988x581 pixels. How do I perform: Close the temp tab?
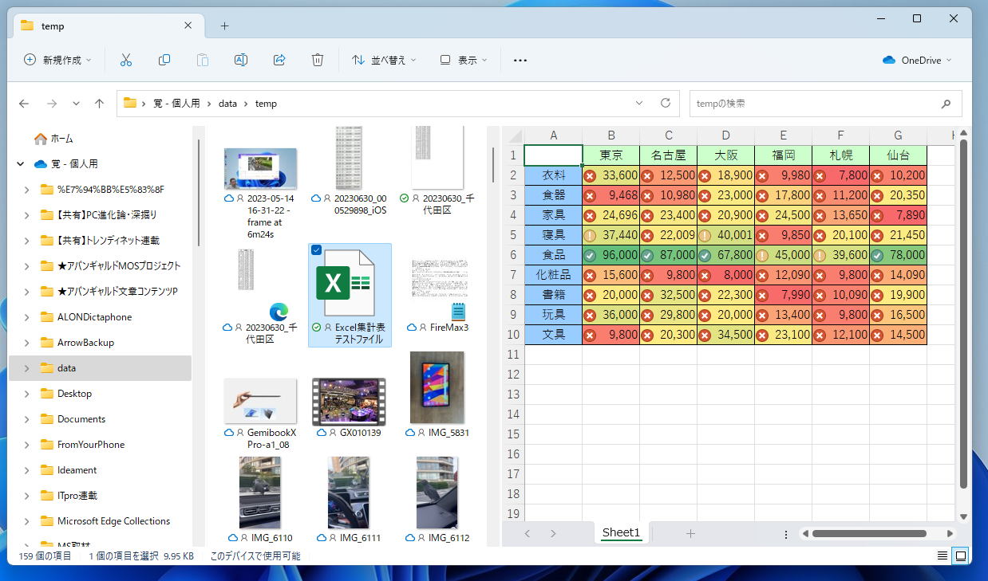click(x=188, y=26)
